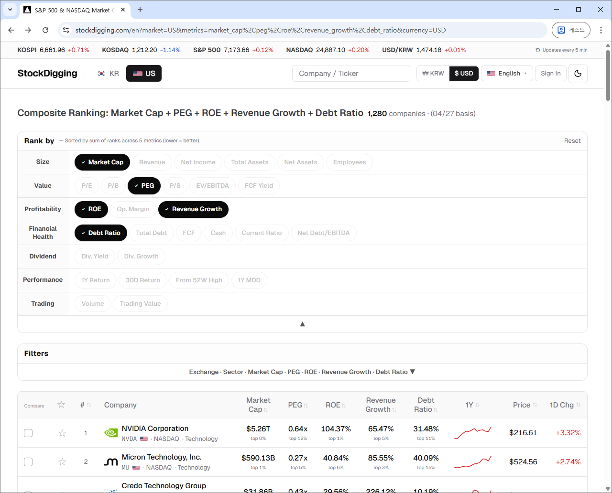Toggle dark mode moon icon

coord(578,74)
